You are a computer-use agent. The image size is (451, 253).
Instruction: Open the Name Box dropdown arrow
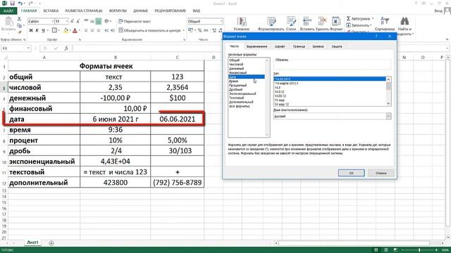28,48
